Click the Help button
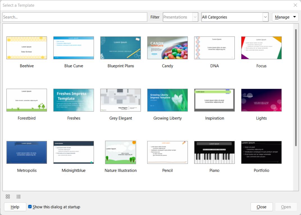The width and height of the screenshot is (301, 215). 15,207
